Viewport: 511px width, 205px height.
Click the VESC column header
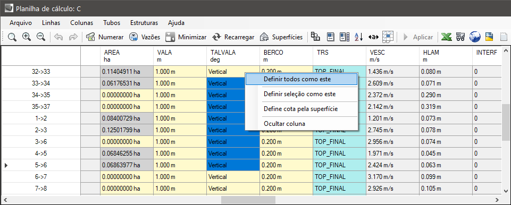tap(392, 56)
